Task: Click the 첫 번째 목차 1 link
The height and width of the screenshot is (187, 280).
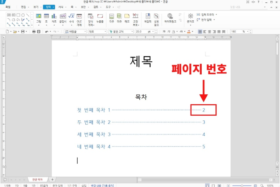Action: [x=94, y=110]
